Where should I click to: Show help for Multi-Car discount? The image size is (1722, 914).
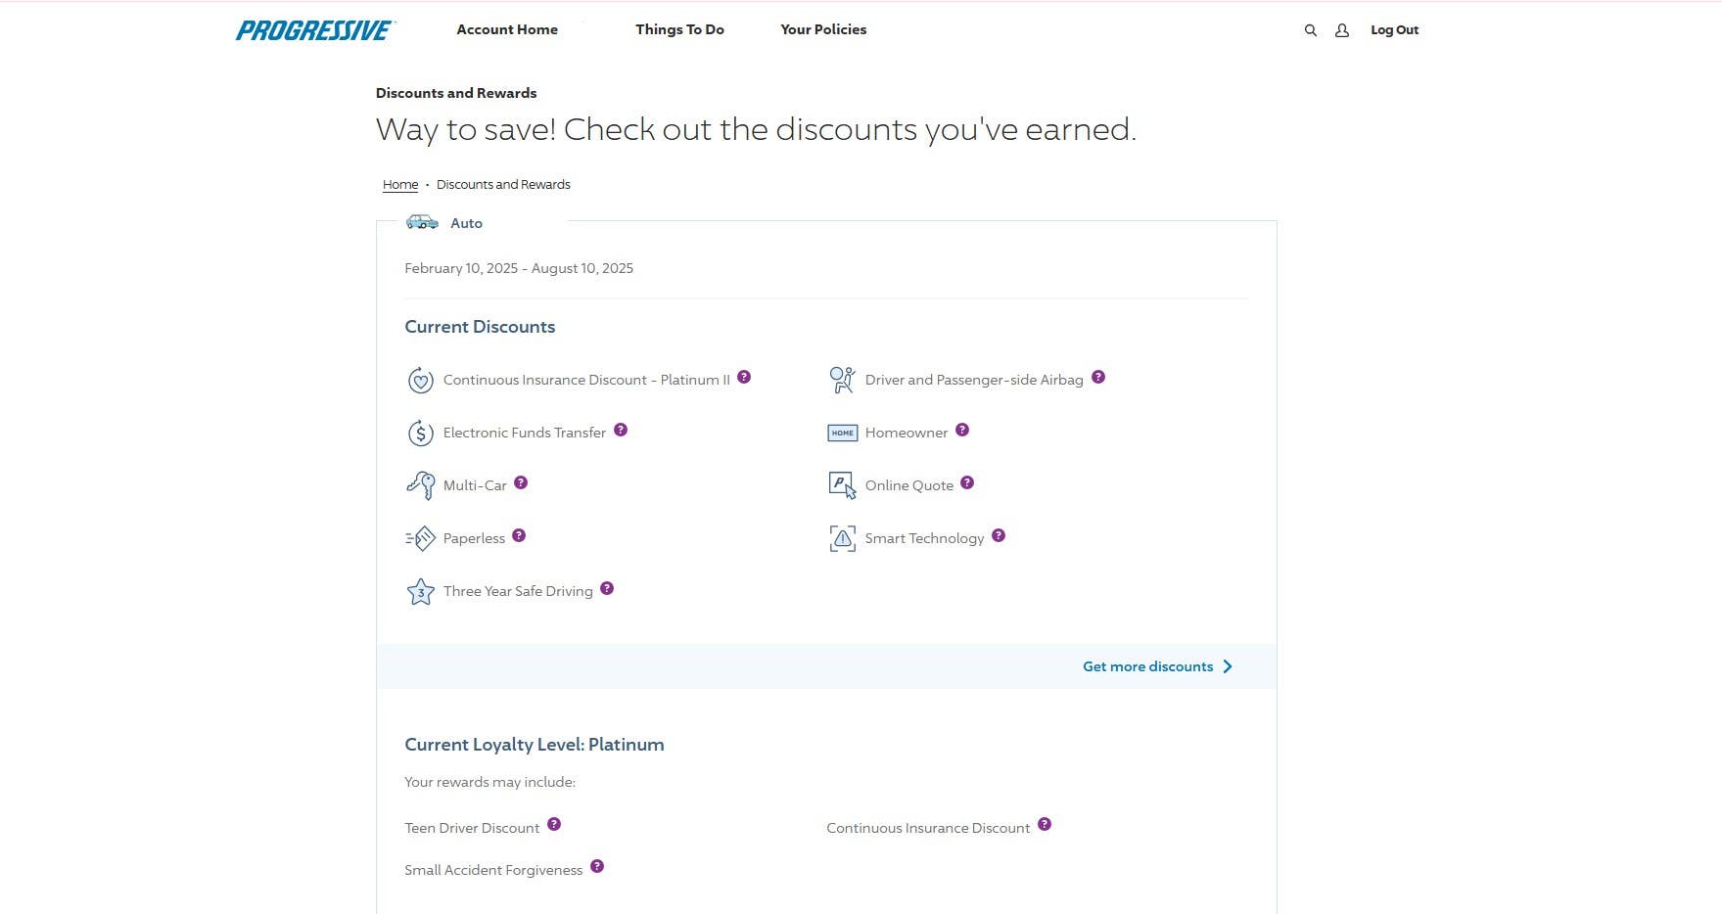click(x=521, y=482)
